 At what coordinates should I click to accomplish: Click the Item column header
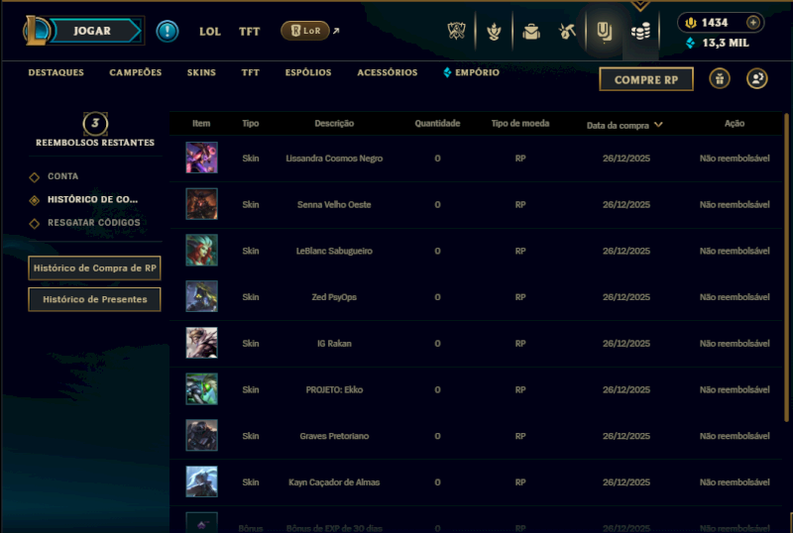pos(201,124)
